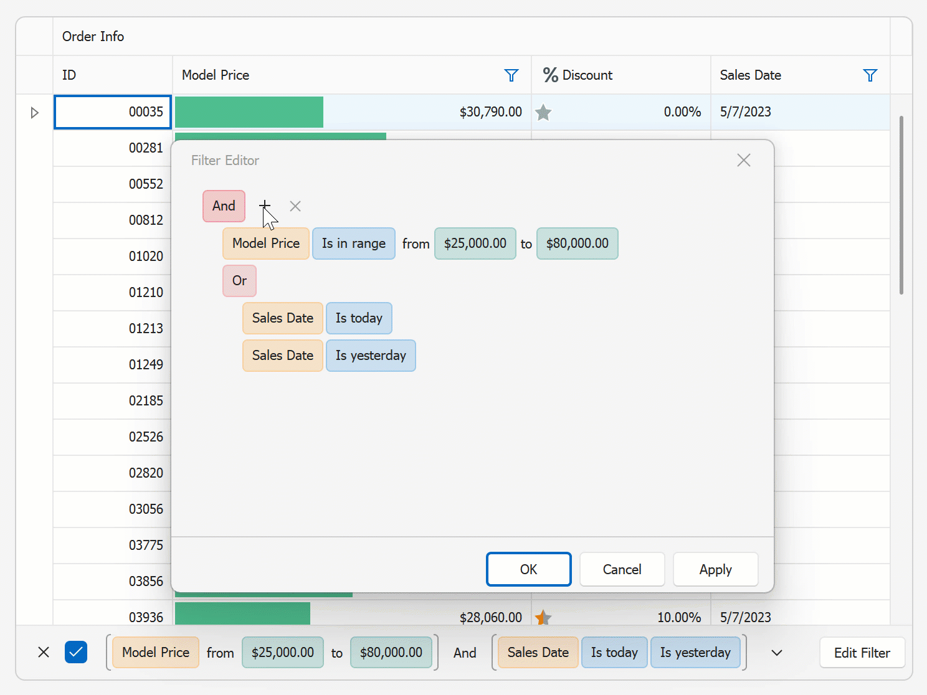Open filter menu for Model Price column
The width and height of the screenshot is (927, 695).
pyautogui.click(x=511, y=75)
